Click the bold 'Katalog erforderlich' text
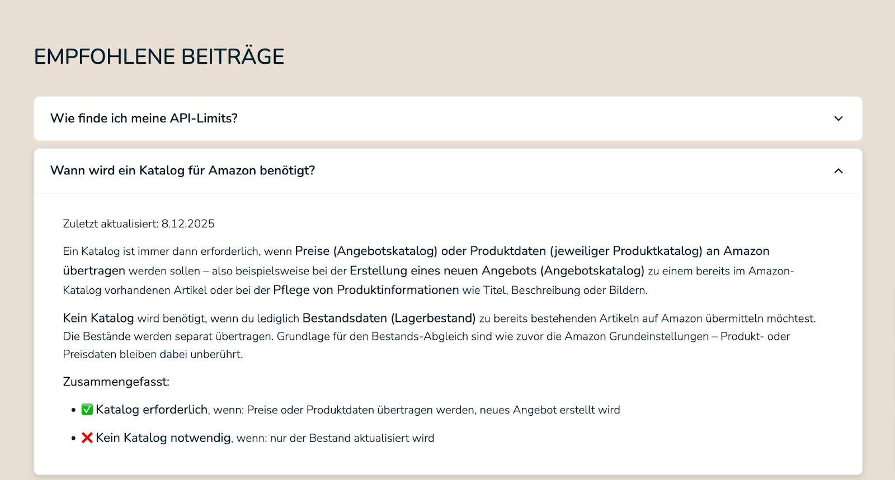The width and height of the screenshot is (895, 480). pyautogui.click(x=152, y=410)
